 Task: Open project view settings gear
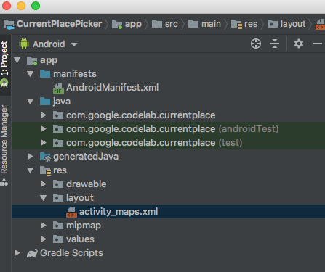coord(299,44)
